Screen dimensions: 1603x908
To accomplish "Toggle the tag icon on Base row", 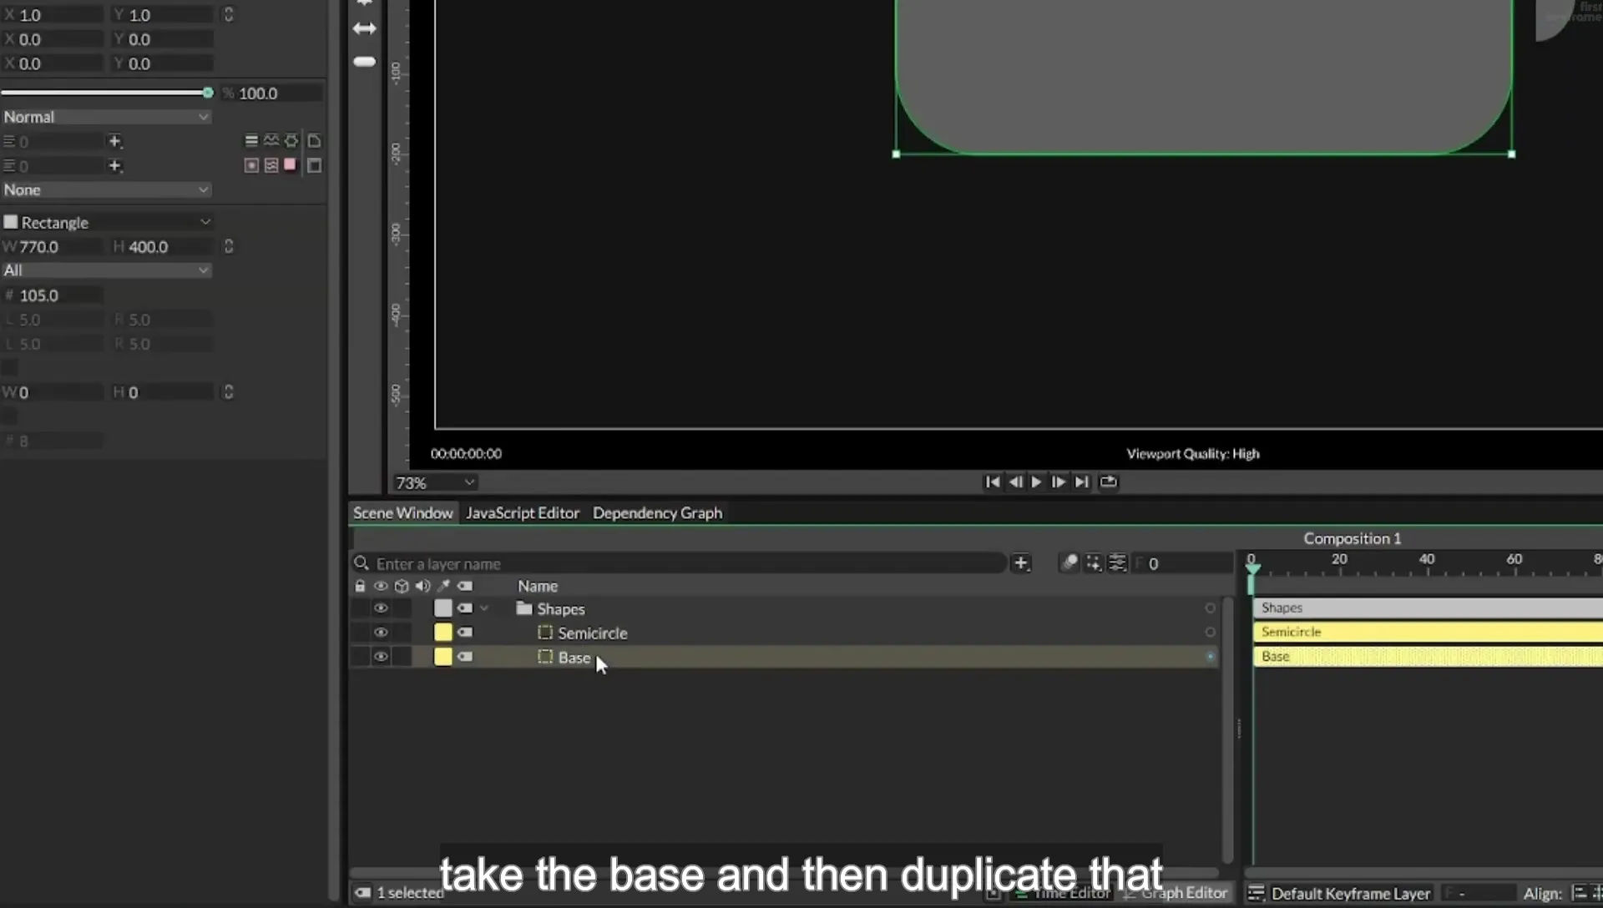I will coord(465,657).
